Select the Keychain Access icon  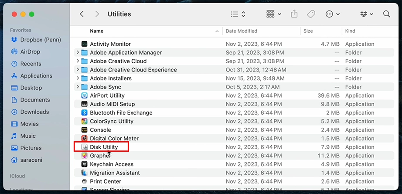point(84,164)
